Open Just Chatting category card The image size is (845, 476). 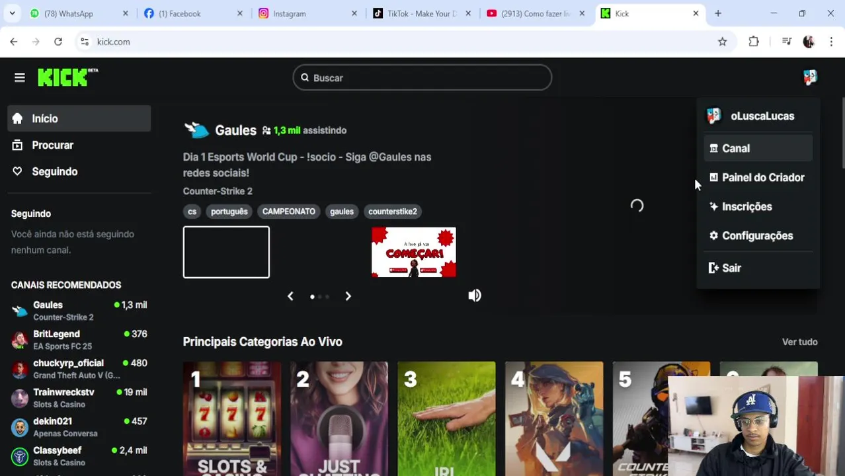click(339, 418)
